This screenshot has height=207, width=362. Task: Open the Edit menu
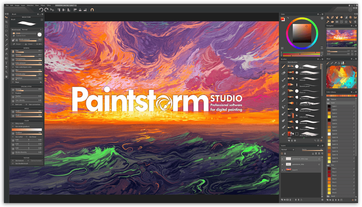pyautogui.click(x=12, y=5)
